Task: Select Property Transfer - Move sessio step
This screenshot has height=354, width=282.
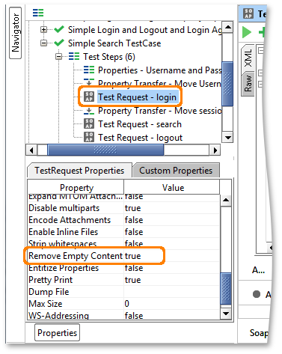Action: (160, 111)
